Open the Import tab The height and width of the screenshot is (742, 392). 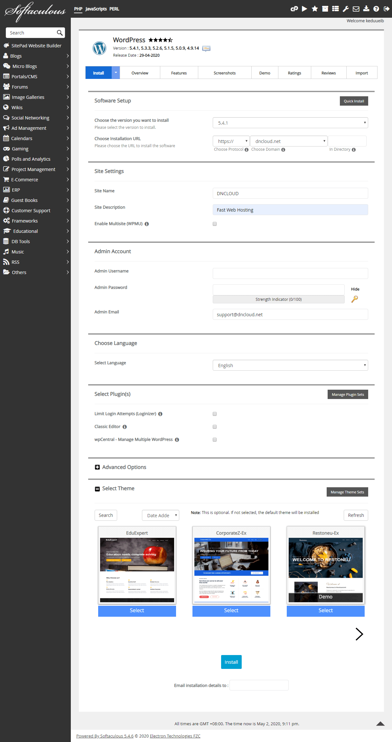point(362,73)
